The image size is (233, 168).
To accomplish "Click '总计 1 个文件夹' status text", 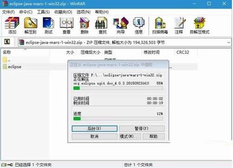I will (x=138, y=165).
